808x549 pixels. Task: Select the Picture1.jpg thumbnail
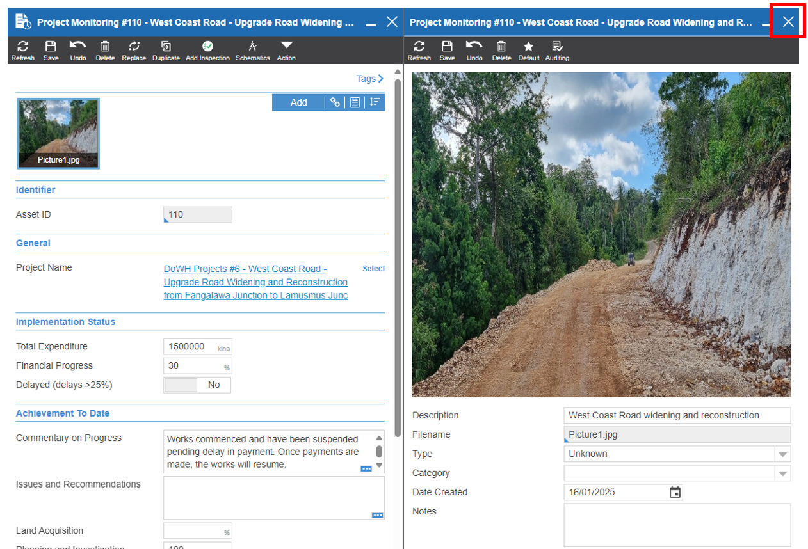click(58, 133)
